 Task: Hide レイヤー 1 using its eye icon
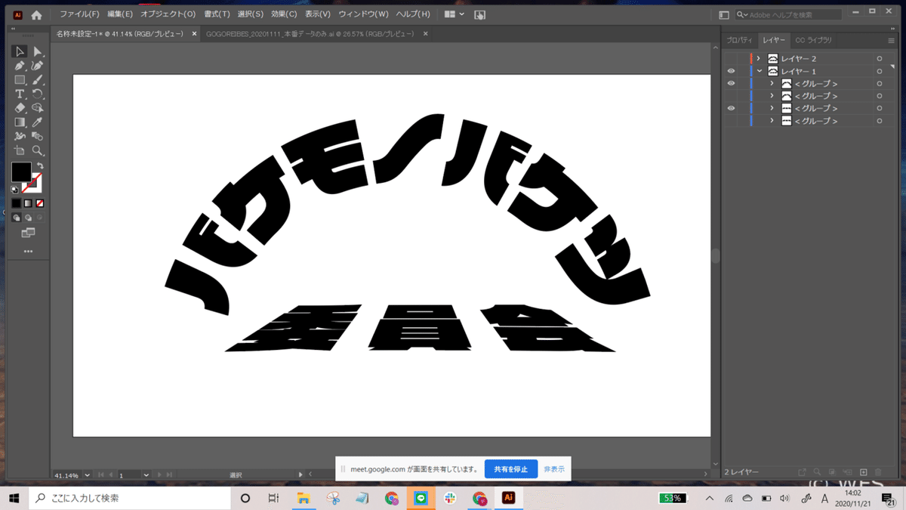[731, 71]
